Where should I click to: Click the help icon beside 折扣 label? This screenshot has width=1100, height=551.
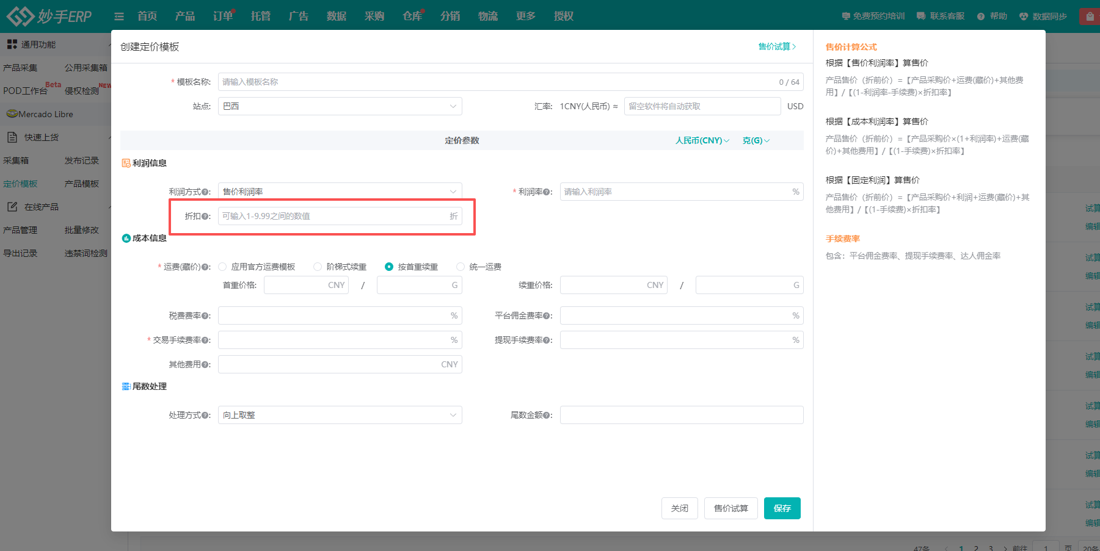(x=205, y=217)
